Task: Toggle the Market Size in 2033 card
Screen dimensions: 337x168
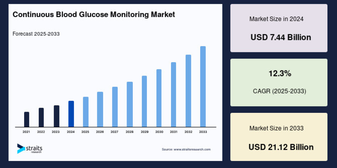Action: click(x=279, y=137)
